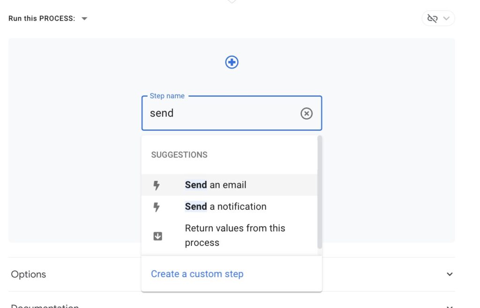Select the Send an email suggestion

click(229, 185)
